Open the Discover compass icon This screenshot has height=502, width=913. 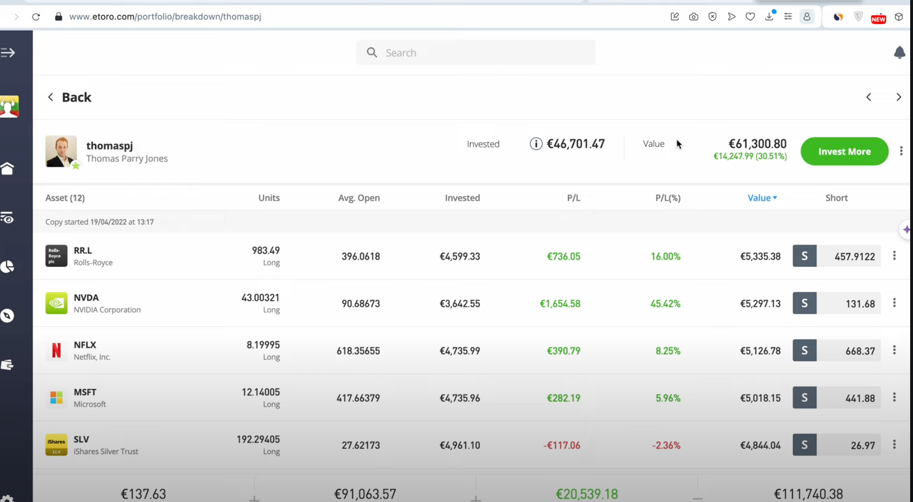7,316
